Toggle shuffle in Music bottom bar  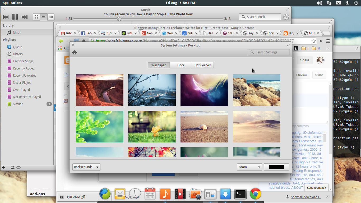point(12,168)
